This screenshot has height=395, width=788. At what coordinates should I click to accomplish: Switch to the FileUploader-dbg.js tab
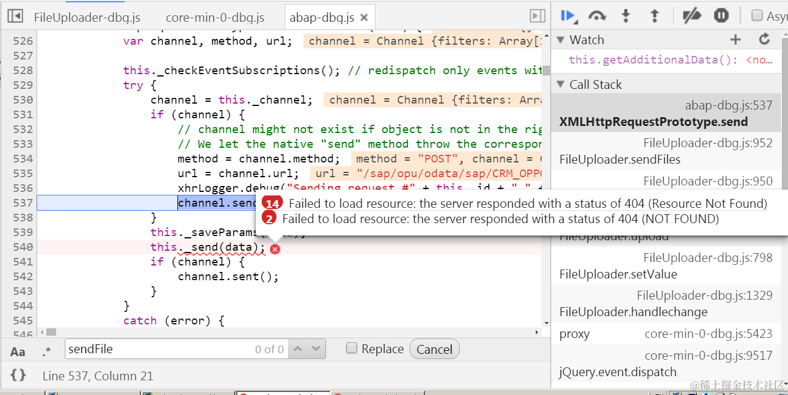coord(87,17)
